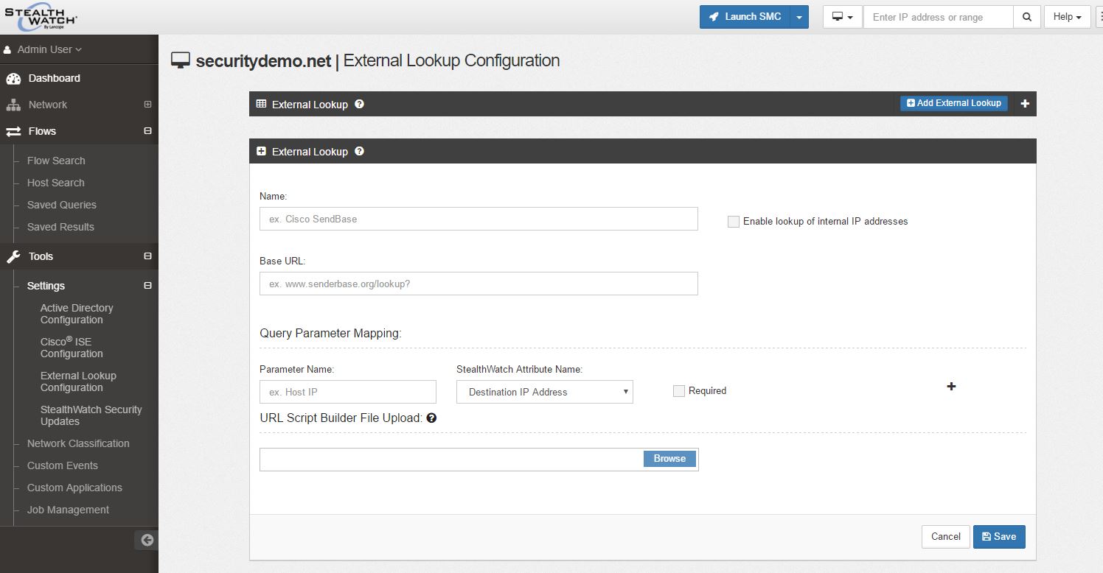
Task: Click the Admin User person icon
Action: click(x=7, y=49)
